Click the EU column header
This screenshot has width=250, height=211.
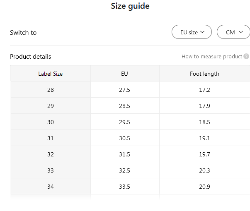[x=124, y=74]
